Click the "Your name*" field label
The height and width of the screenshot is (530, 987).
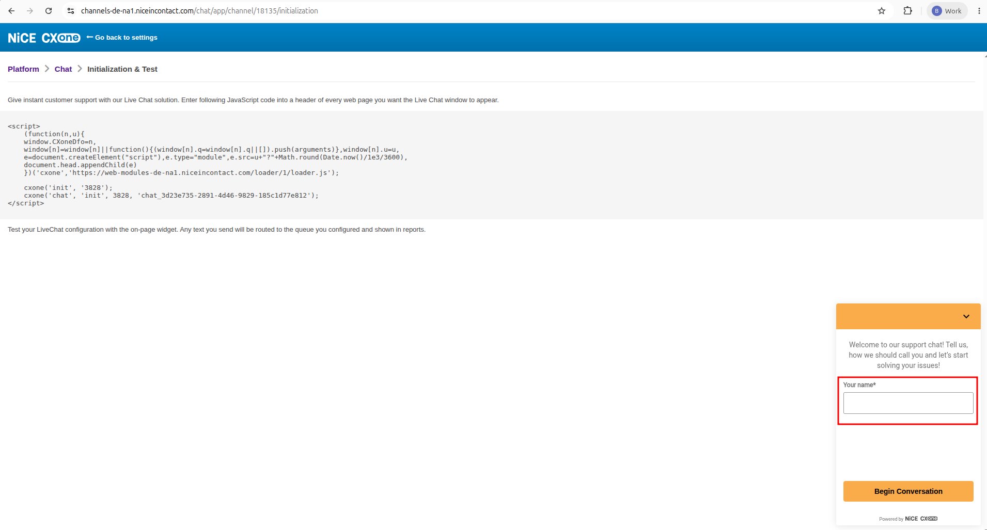coord(859,385)
